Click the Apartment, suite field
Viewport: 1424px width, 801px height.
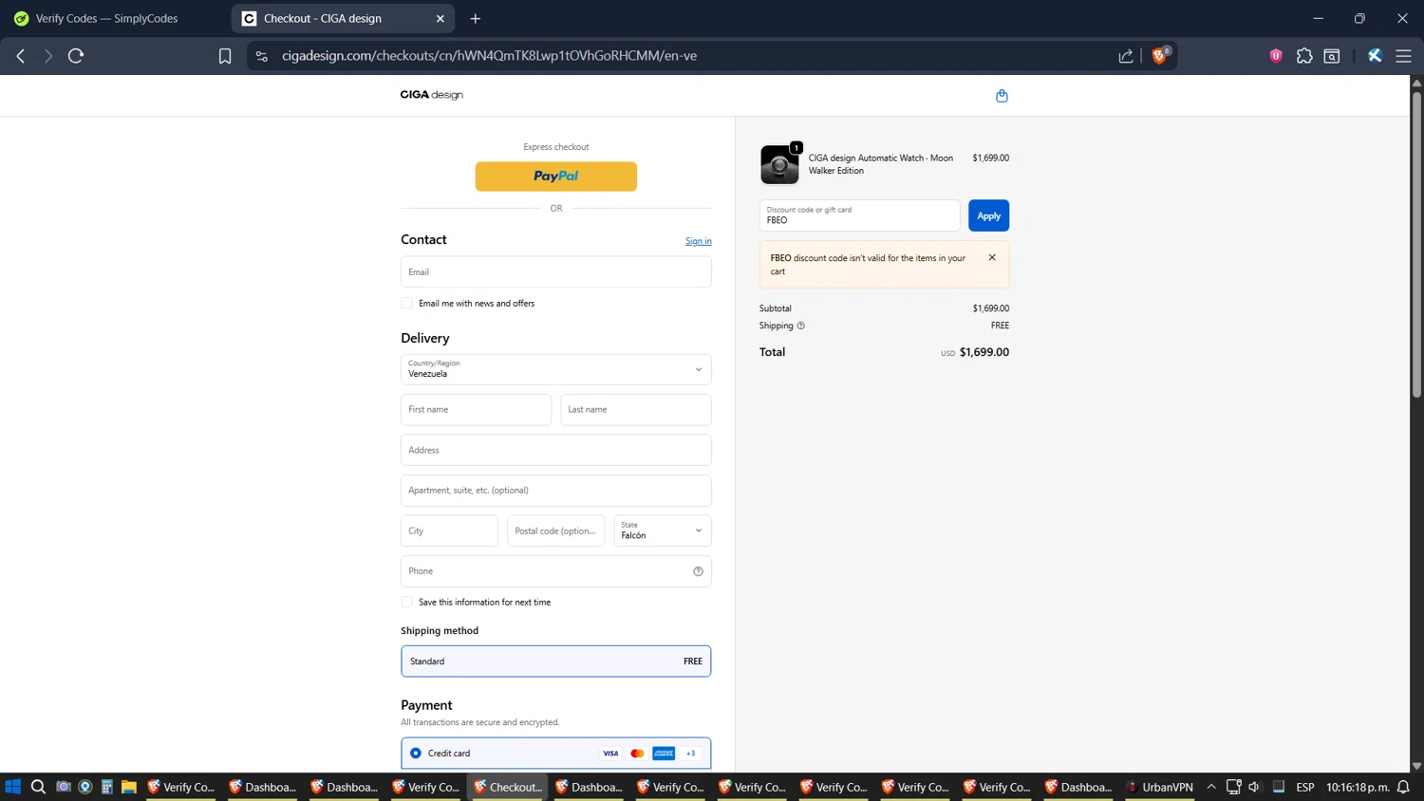coord(555,491)
